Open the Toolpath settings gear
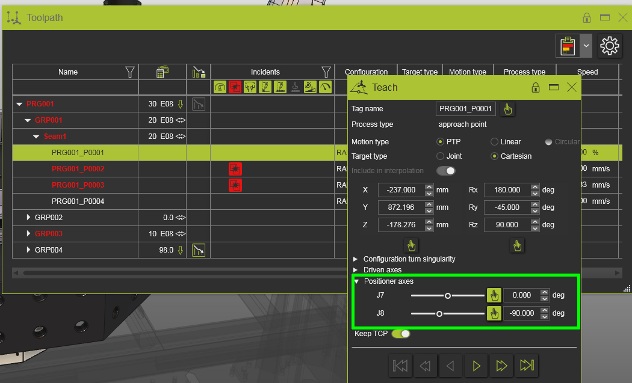 (x=610, y=46)
